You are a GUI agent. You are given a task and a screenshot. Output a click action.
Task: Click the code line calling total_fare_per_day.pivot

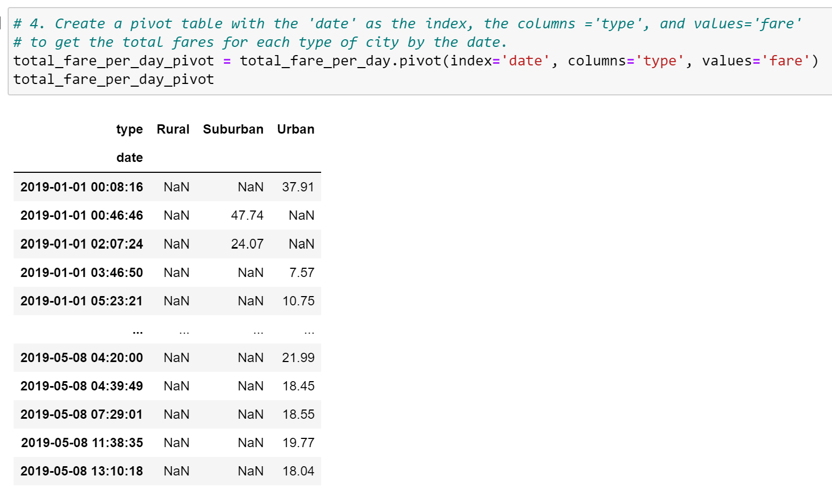[416, 61]
